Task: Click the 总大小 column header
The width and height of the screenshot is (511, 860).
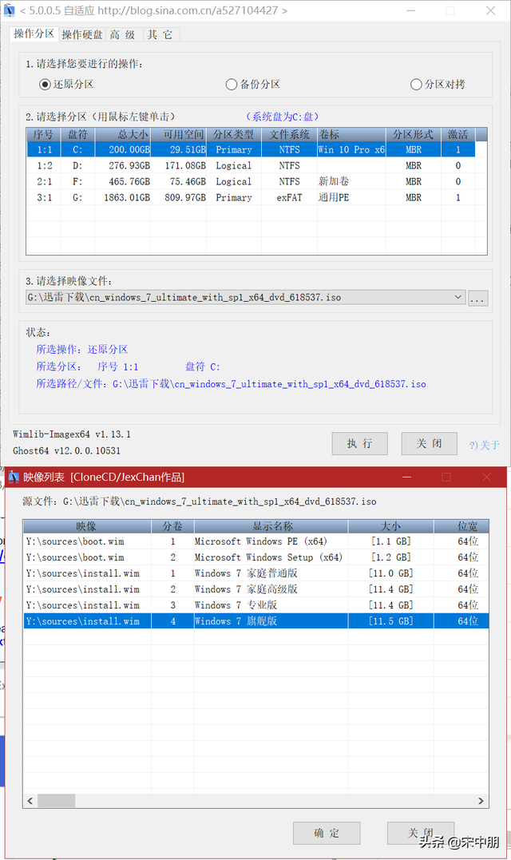Action: [x=123, y=135]
